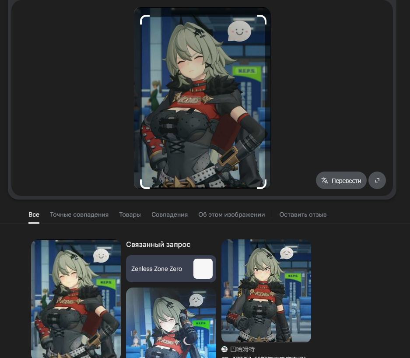Switch to the Товары tab
The width and height of the screenshot is (410, 358).
click(130, 215)
